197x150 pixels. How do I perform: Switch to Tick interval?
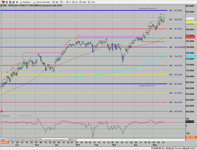(91, 2)
